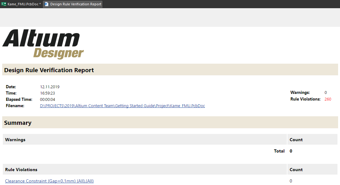The width and height of the screenshot is (340, 185).
Task: Click the Count column header
Action: click(x=296, y=140)
